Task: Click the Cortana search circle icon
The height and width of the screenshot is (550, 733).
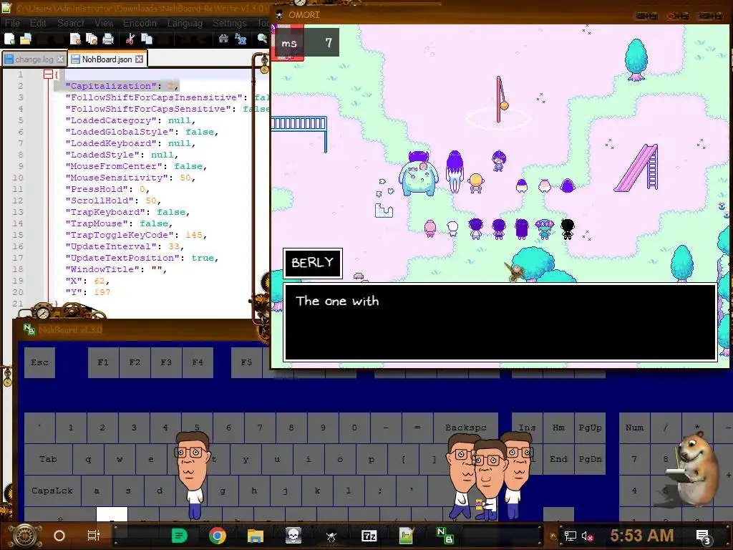Action: coord(59,536)
